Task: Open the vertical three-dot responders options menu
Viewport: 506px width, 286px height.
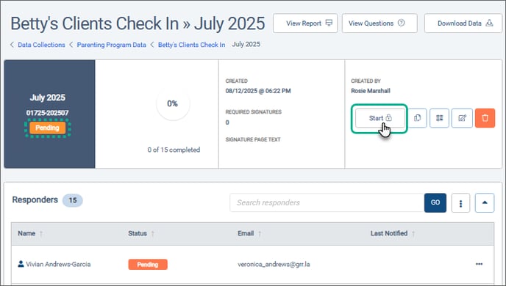Action: pyautogui.click(x=460, y=203)
